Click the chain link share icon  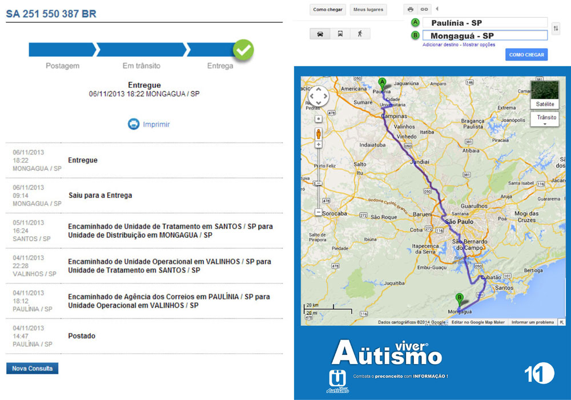424,9
